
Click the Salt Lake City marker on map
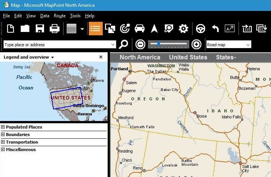tap(241, 163)
